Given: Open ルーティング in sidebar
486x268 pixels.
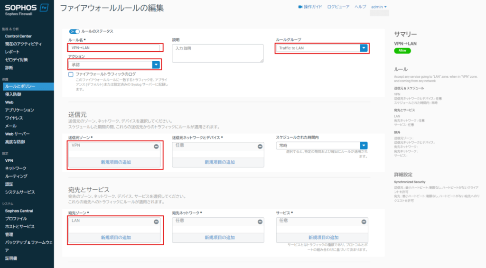Looking at the screenshot, I should coord(16,176).
